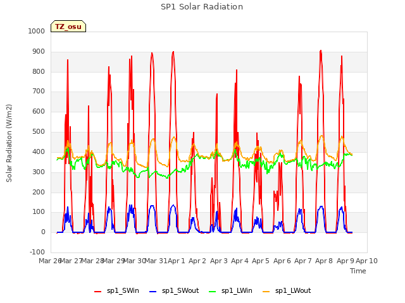This screenshot has height=303, width=405.
Task: Toggle the sp1_LWout legend entry
Action: (x=287, y=291)
